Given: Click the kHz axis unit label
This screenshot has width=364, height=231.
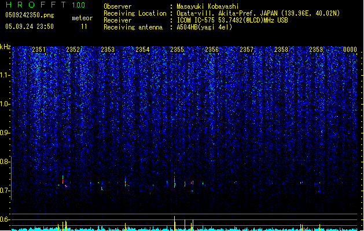Looking at the screenshot, I should 5,47.
